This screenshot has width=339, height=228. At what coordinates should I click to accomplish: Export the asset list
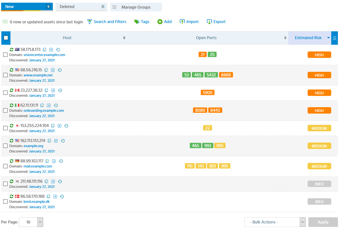(216, 22)
